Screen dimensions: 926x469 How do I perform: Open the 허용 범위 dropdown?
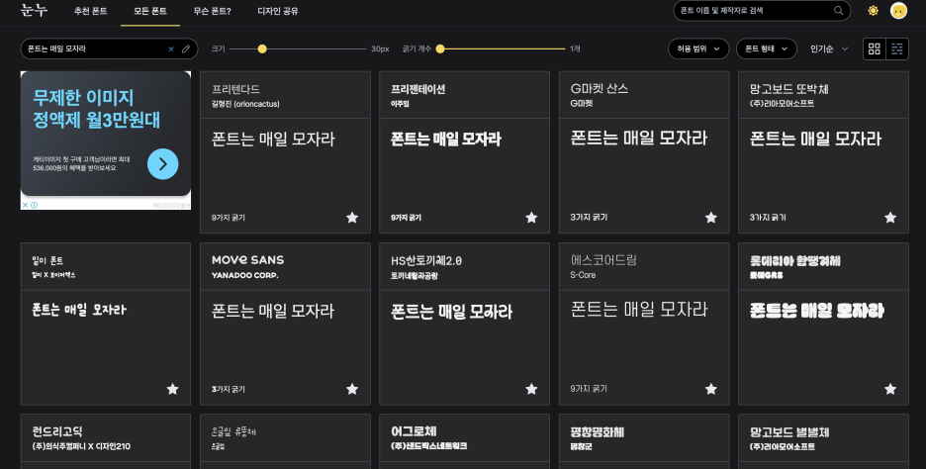click(698, 49)
